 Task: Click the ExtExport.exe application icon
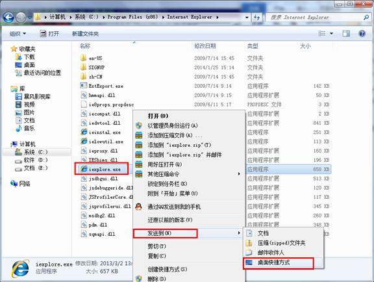(x=84, y=86)
